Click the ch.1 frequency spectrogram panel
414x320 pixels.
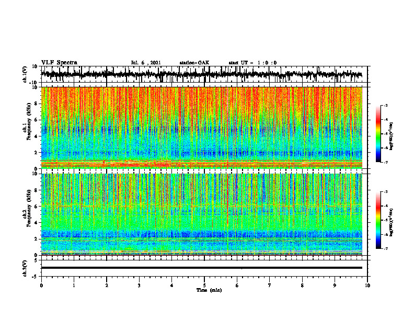(201, 128)
